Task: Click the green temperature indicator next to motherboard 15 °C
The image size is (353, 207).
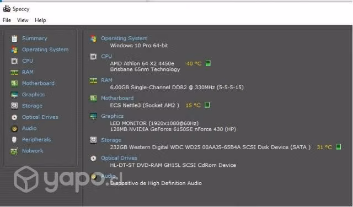Action: (207, 105)
